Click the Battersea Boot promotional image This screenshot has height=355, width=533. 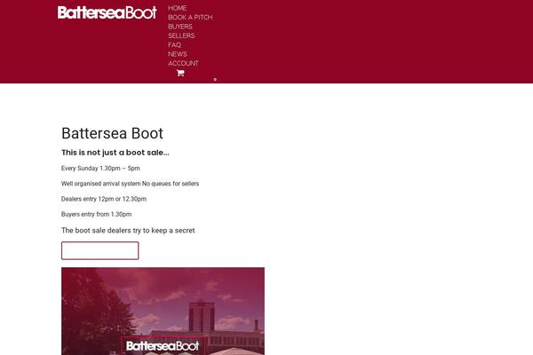click(x=163, y=312)
